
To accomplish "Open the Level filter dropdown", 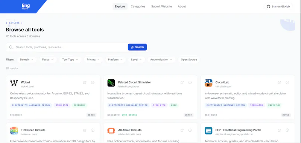I will 137,60.
